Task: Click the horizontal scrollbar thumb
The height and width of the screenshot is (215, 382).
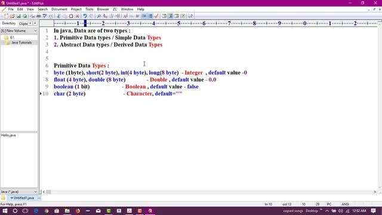Action: pos(48,192)
